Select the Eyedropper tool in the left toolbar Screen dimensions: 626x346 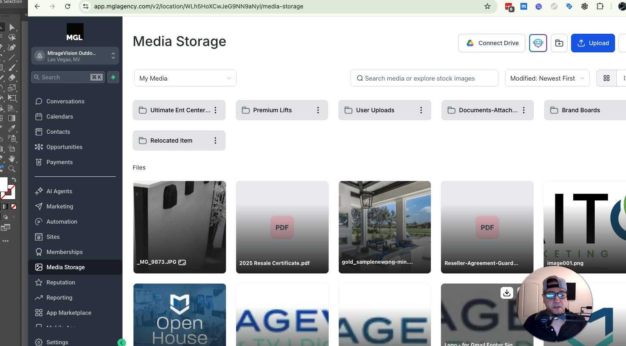coord(12,128)
